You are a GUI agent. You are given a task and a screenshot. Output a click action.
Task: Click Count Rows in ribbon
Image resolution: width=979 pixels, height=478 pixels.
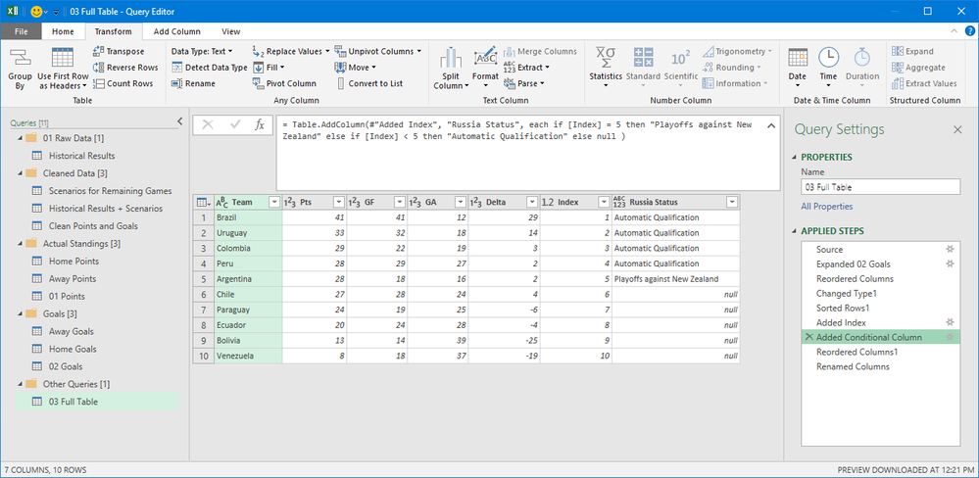click(123, 83)
